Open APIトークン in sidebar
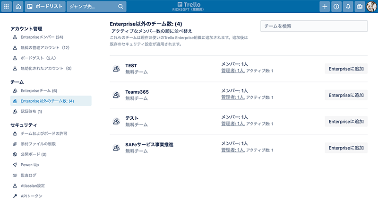 (x=31, y=196)
